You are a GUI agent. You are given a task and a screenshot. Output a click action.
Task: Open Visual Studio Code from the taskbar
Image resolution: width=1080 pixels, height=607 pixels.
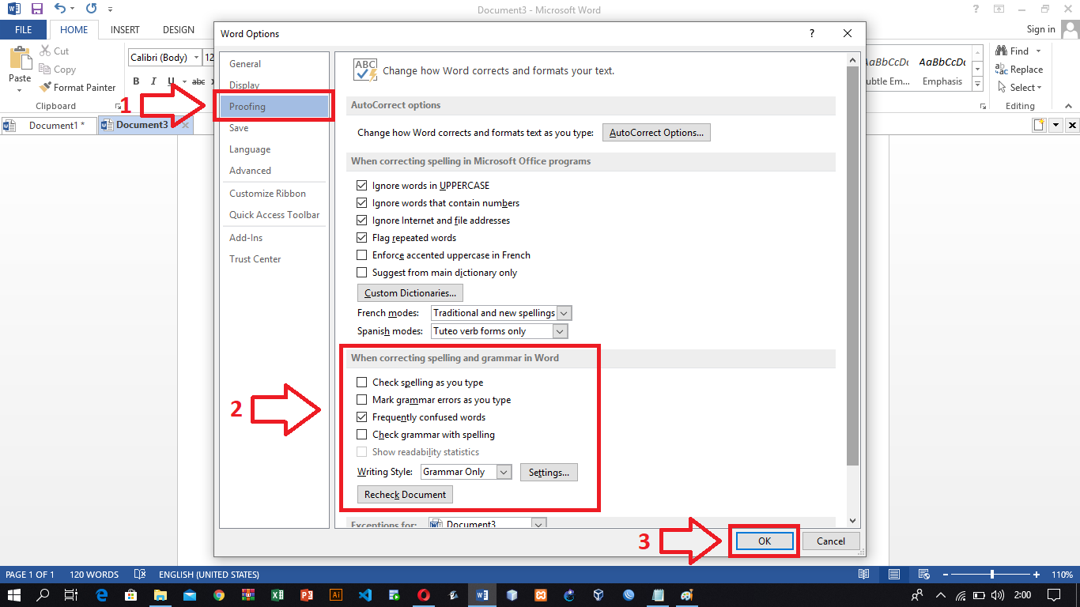365,595
